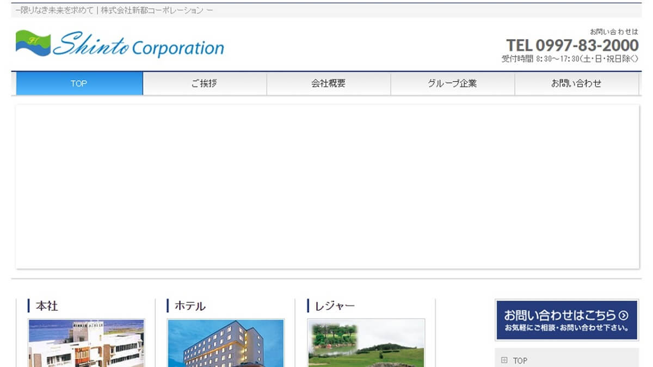Image resolution: width=653 pixels, height=367 pixels.
Task: Click the Shinto Corporation logo text
Action: 138,46
